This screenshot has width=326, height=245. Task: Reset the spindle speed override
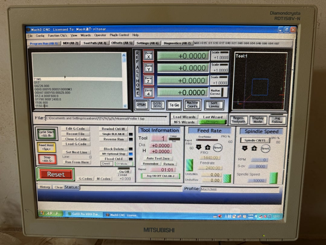[x=265, y=148]
